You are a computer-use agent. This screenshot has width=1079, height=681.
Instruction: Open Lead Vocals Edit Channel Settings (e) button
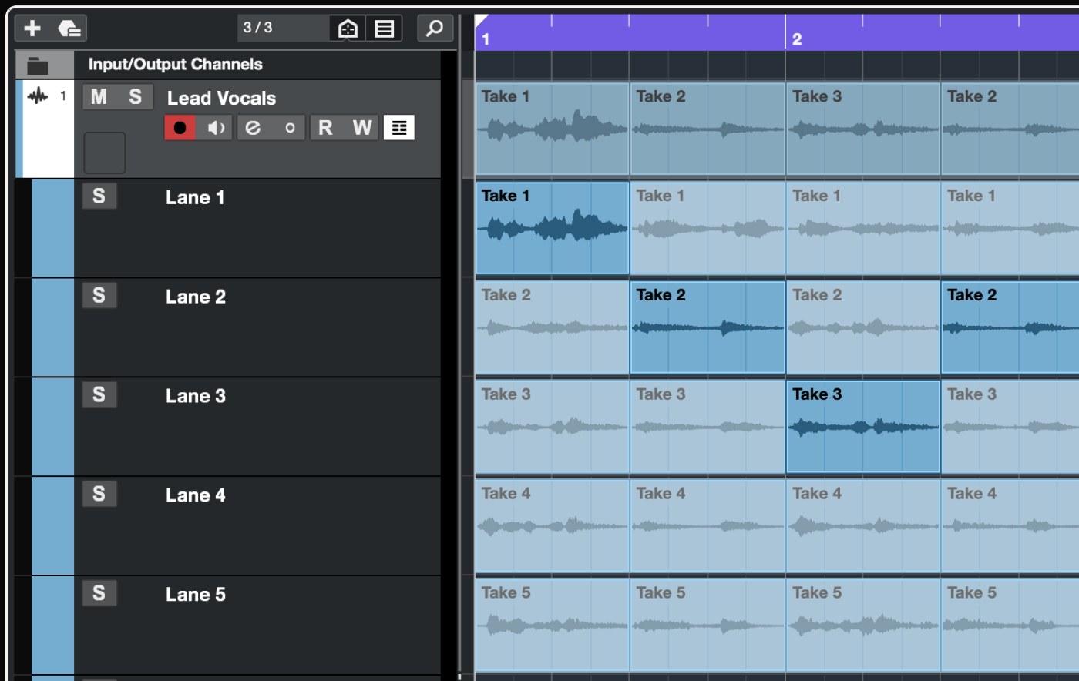click(x=254, y=128)
